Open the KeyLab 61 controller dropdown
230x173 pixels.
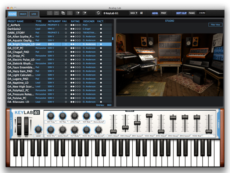[115, 13]
